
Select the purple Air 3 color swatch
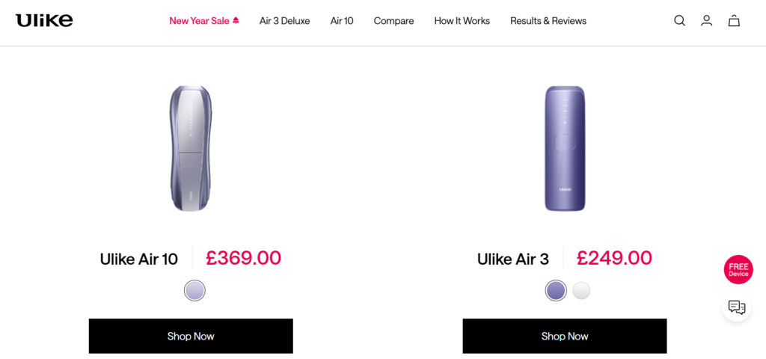pos(556,290)
